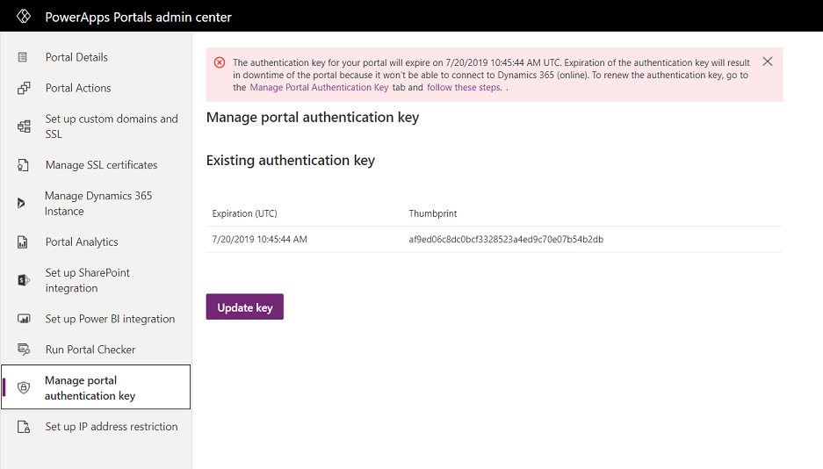823x469 pixels.
Task: Click the Run Portal Checker icon
Action: [24, 350]
